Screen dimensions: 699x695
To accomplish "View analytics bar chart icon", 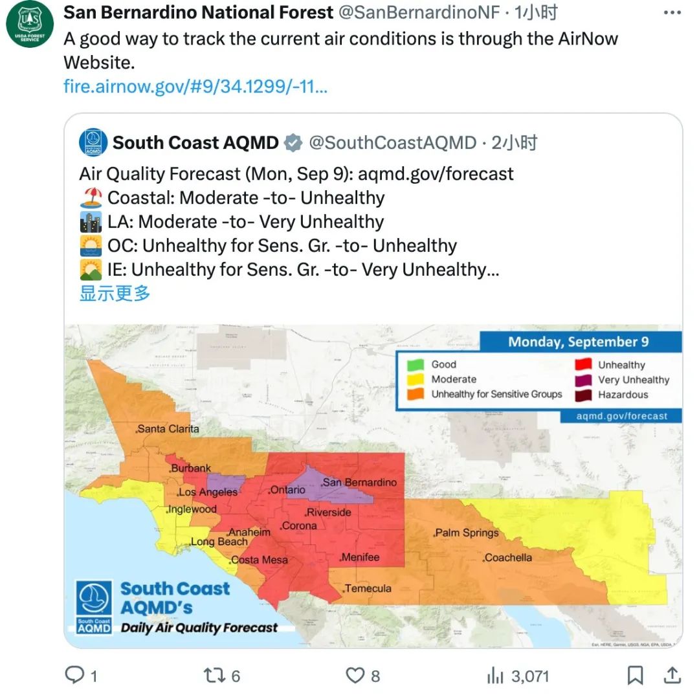I will coord(495,676).
